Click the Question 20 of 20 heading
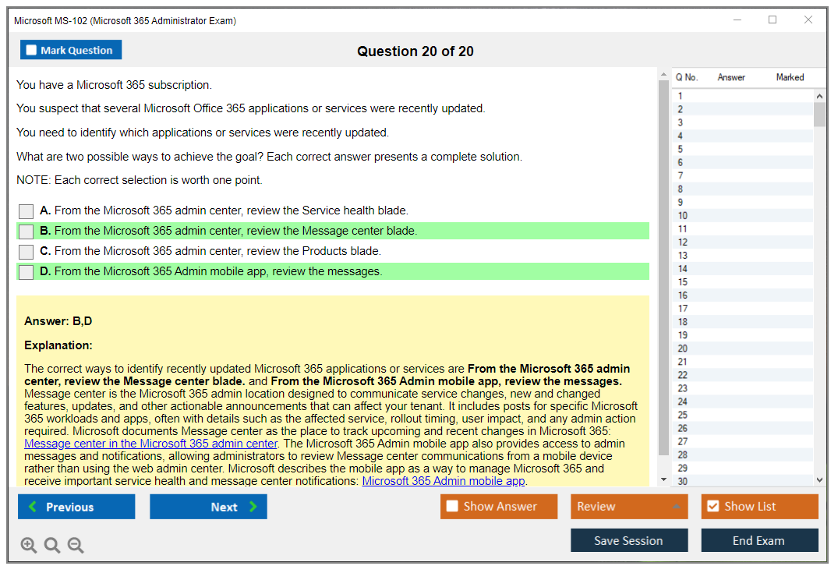The image size is (838, 573). point(415,51)
